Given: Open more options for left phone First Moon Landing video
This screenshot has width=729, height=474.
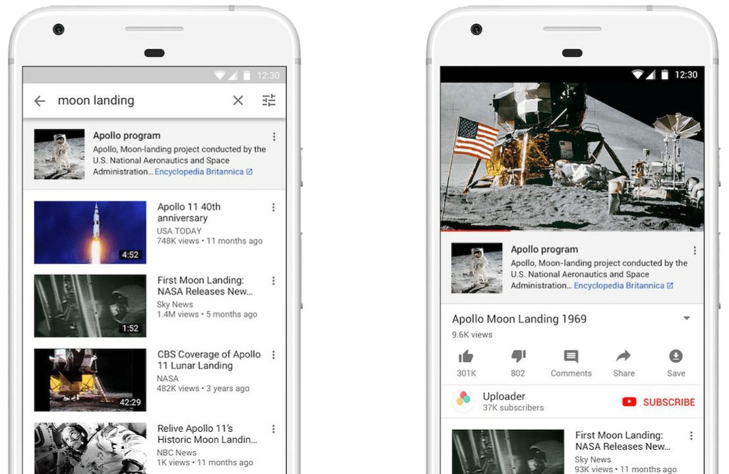Looking at the screenshot, I should (274, 281).
